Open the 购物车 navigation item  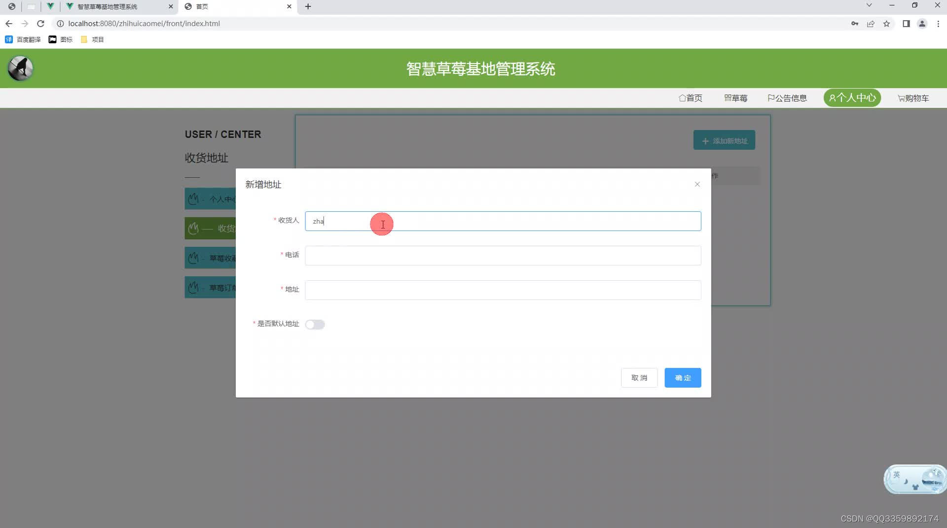pyautogui.click(x=913, y=98)
